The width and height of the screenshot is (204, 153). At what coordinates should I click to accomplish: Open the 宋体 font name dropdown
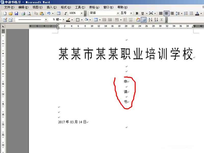[118, 13]
